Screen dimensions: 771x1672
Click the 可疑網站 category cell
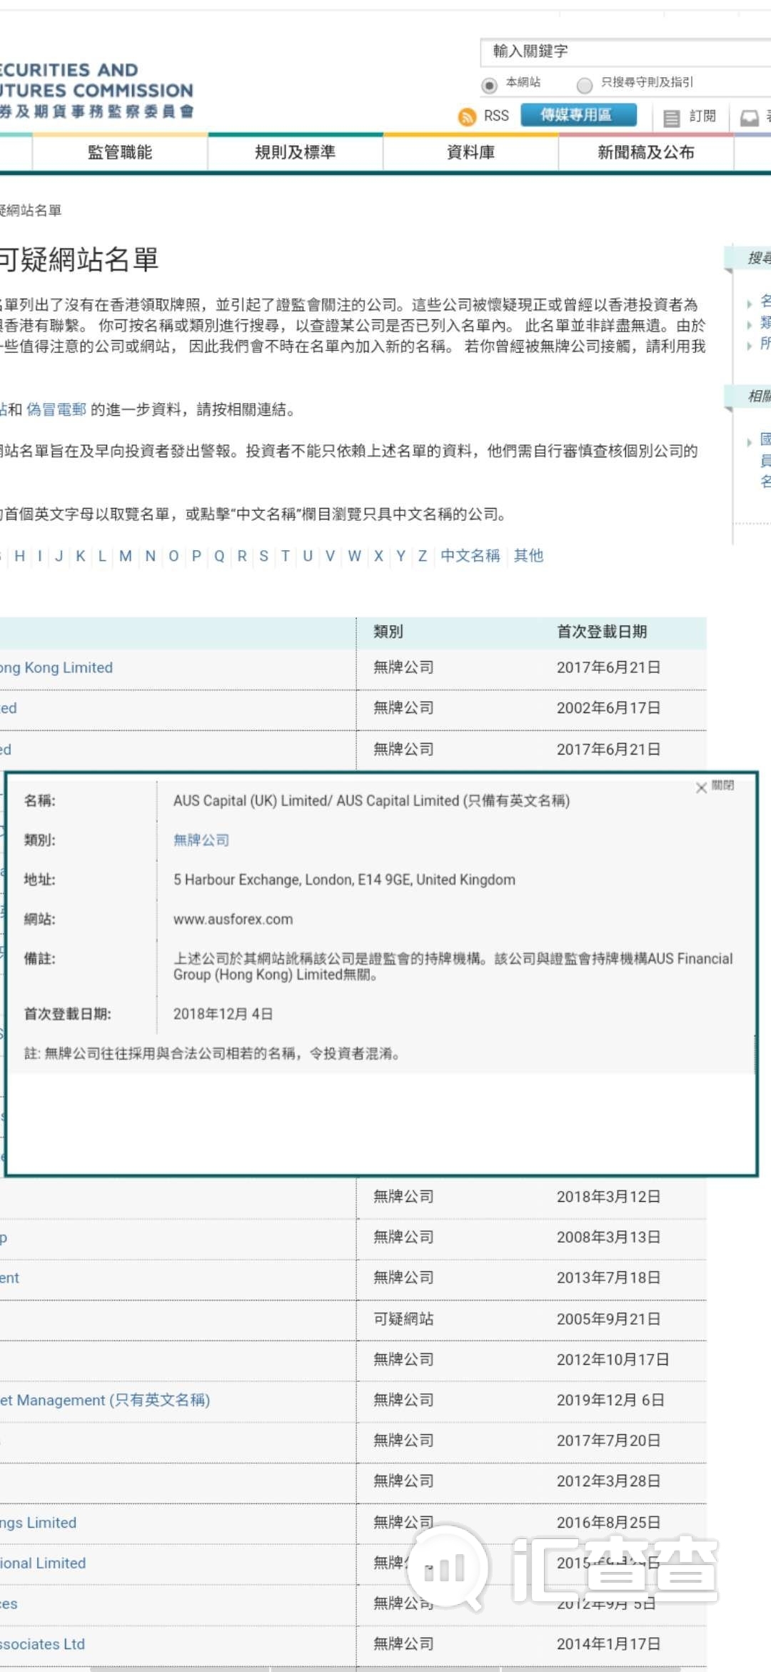pos(403,1319)
